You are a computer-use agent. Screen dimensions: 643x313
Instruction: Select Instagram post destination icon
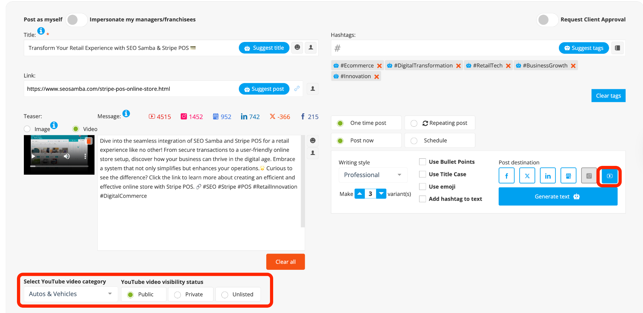click(589, 176)
